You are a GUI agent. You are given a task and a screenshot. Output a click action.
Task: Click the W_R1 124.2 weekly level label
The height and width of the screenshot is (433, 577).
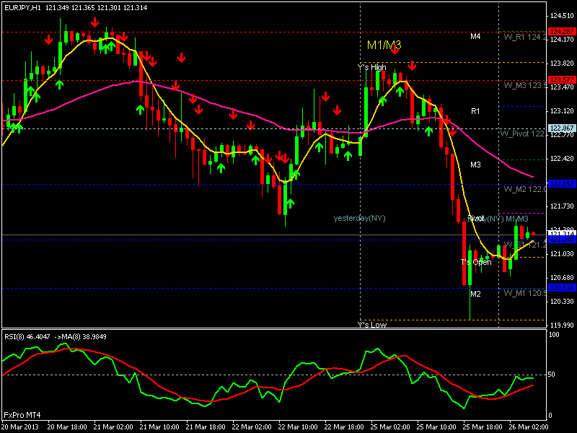click(x=525, y=37)
